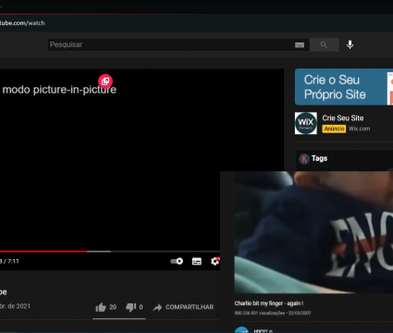Image resolution: width=393 pixels, height=333 pixels.
Task: Like the video with thumbs up
Action: click(x=105, y=307)
